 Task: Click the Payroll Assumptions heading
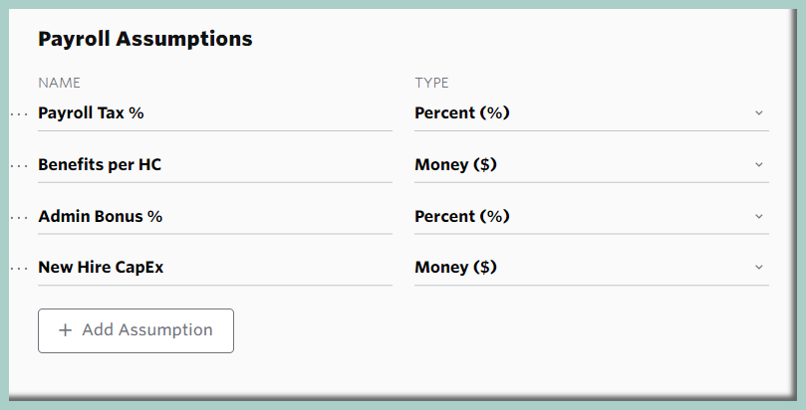(x=145, y=40)
